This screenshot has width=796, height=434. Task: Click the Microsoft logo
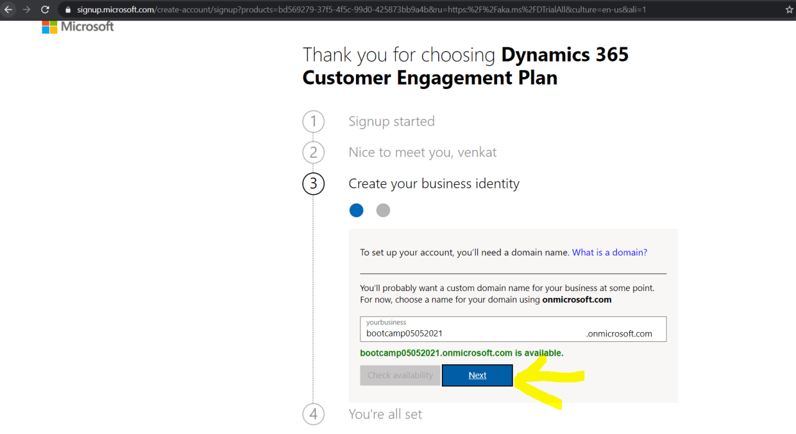point(78,27)
